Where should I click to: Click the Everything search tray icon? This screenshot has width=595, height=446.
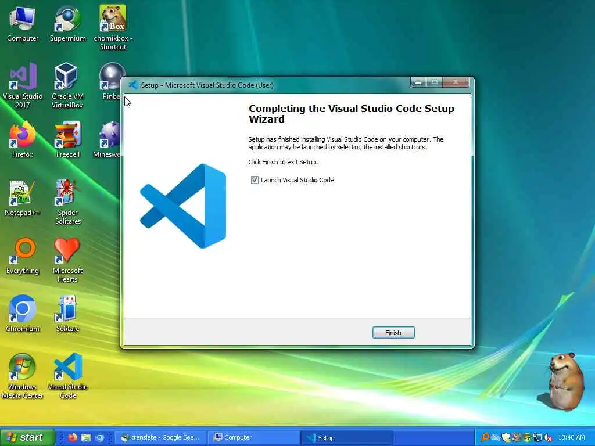click(485, 437)
